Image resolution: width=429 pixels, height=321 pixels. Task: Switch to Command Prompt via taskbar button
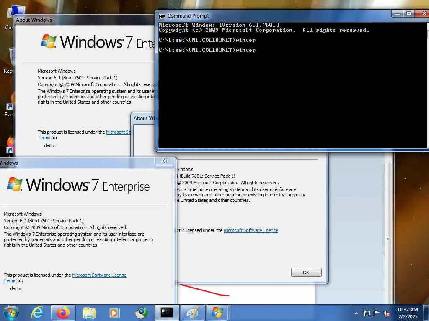167,313
